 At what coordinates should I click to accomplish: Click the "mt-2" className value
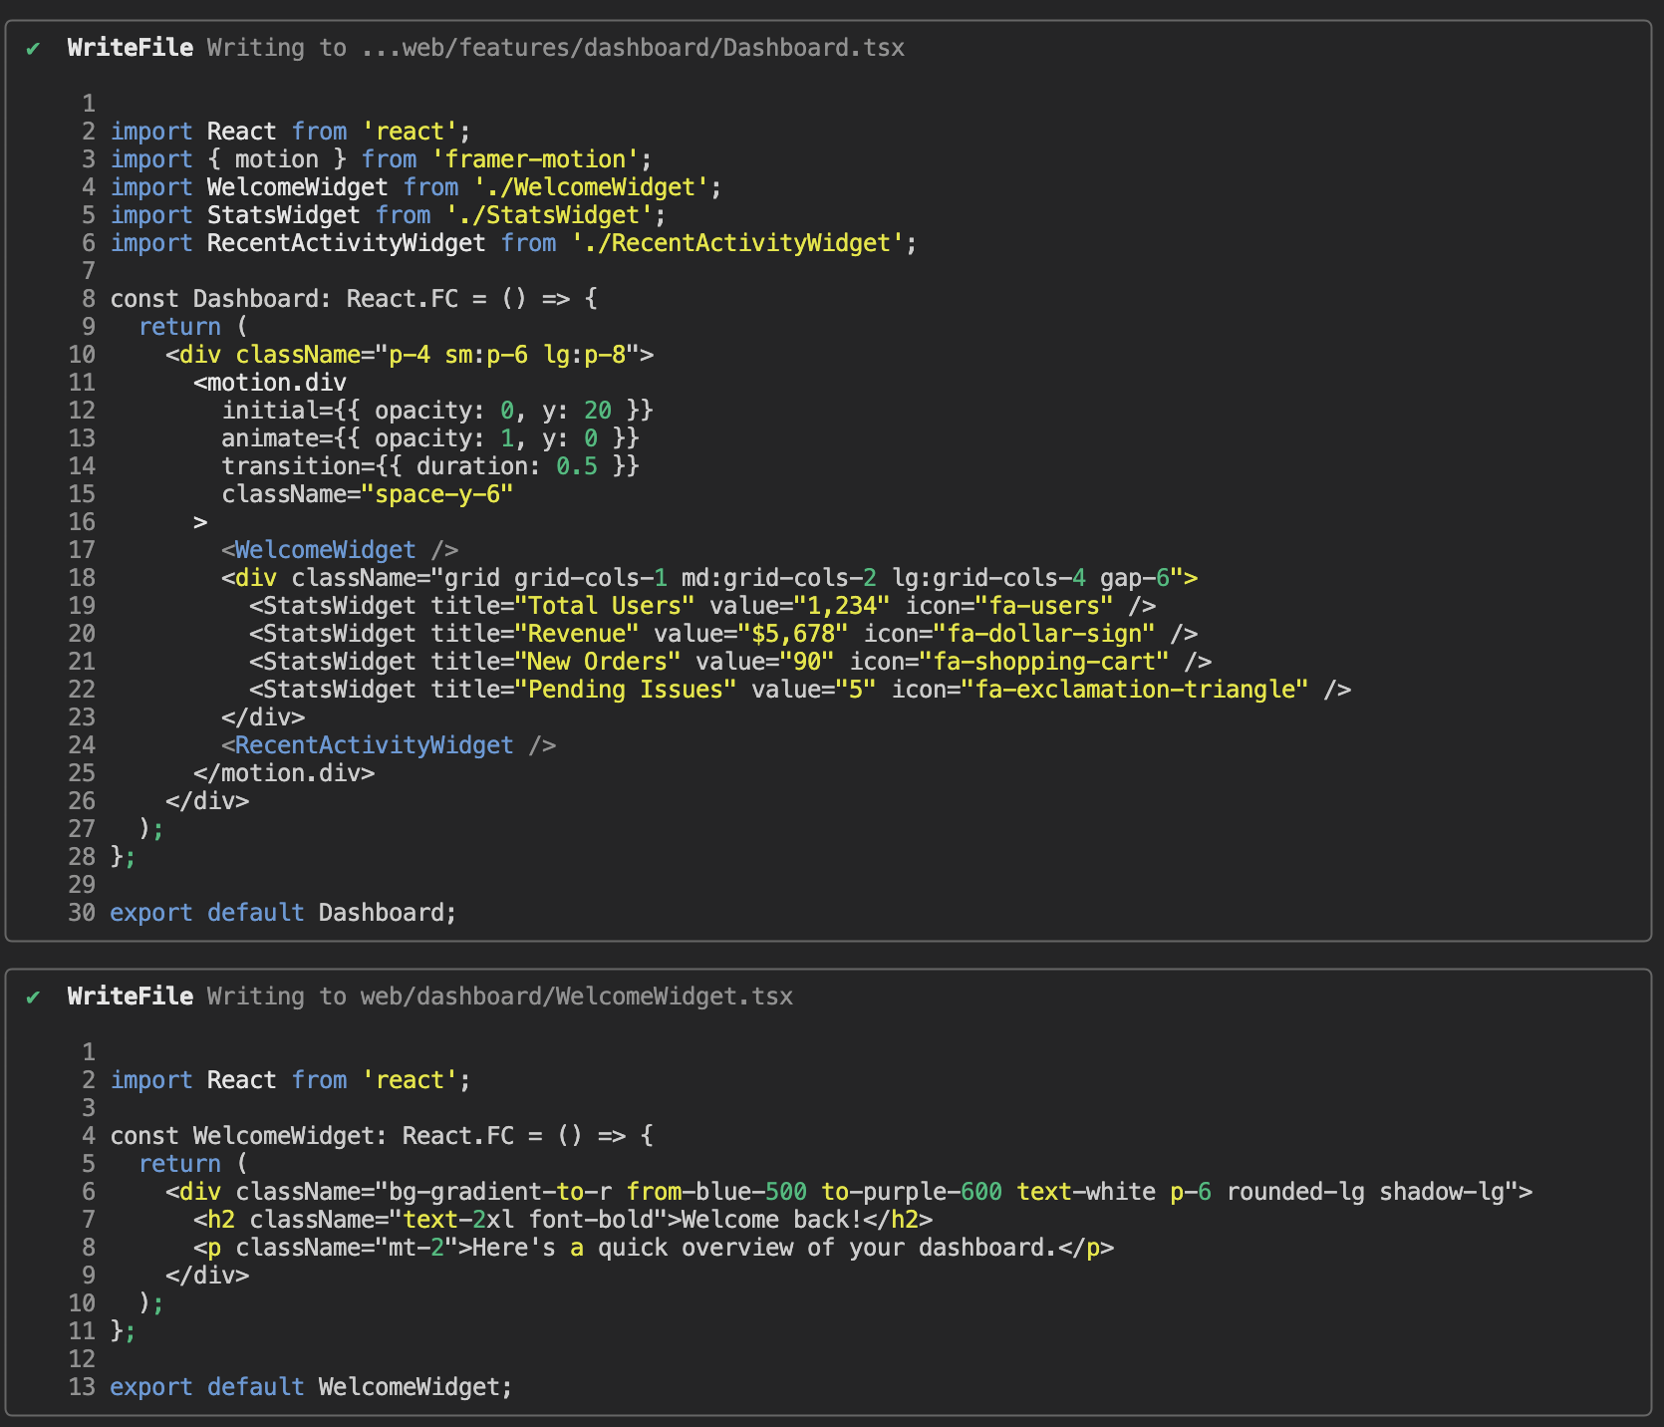(416, 1248)
